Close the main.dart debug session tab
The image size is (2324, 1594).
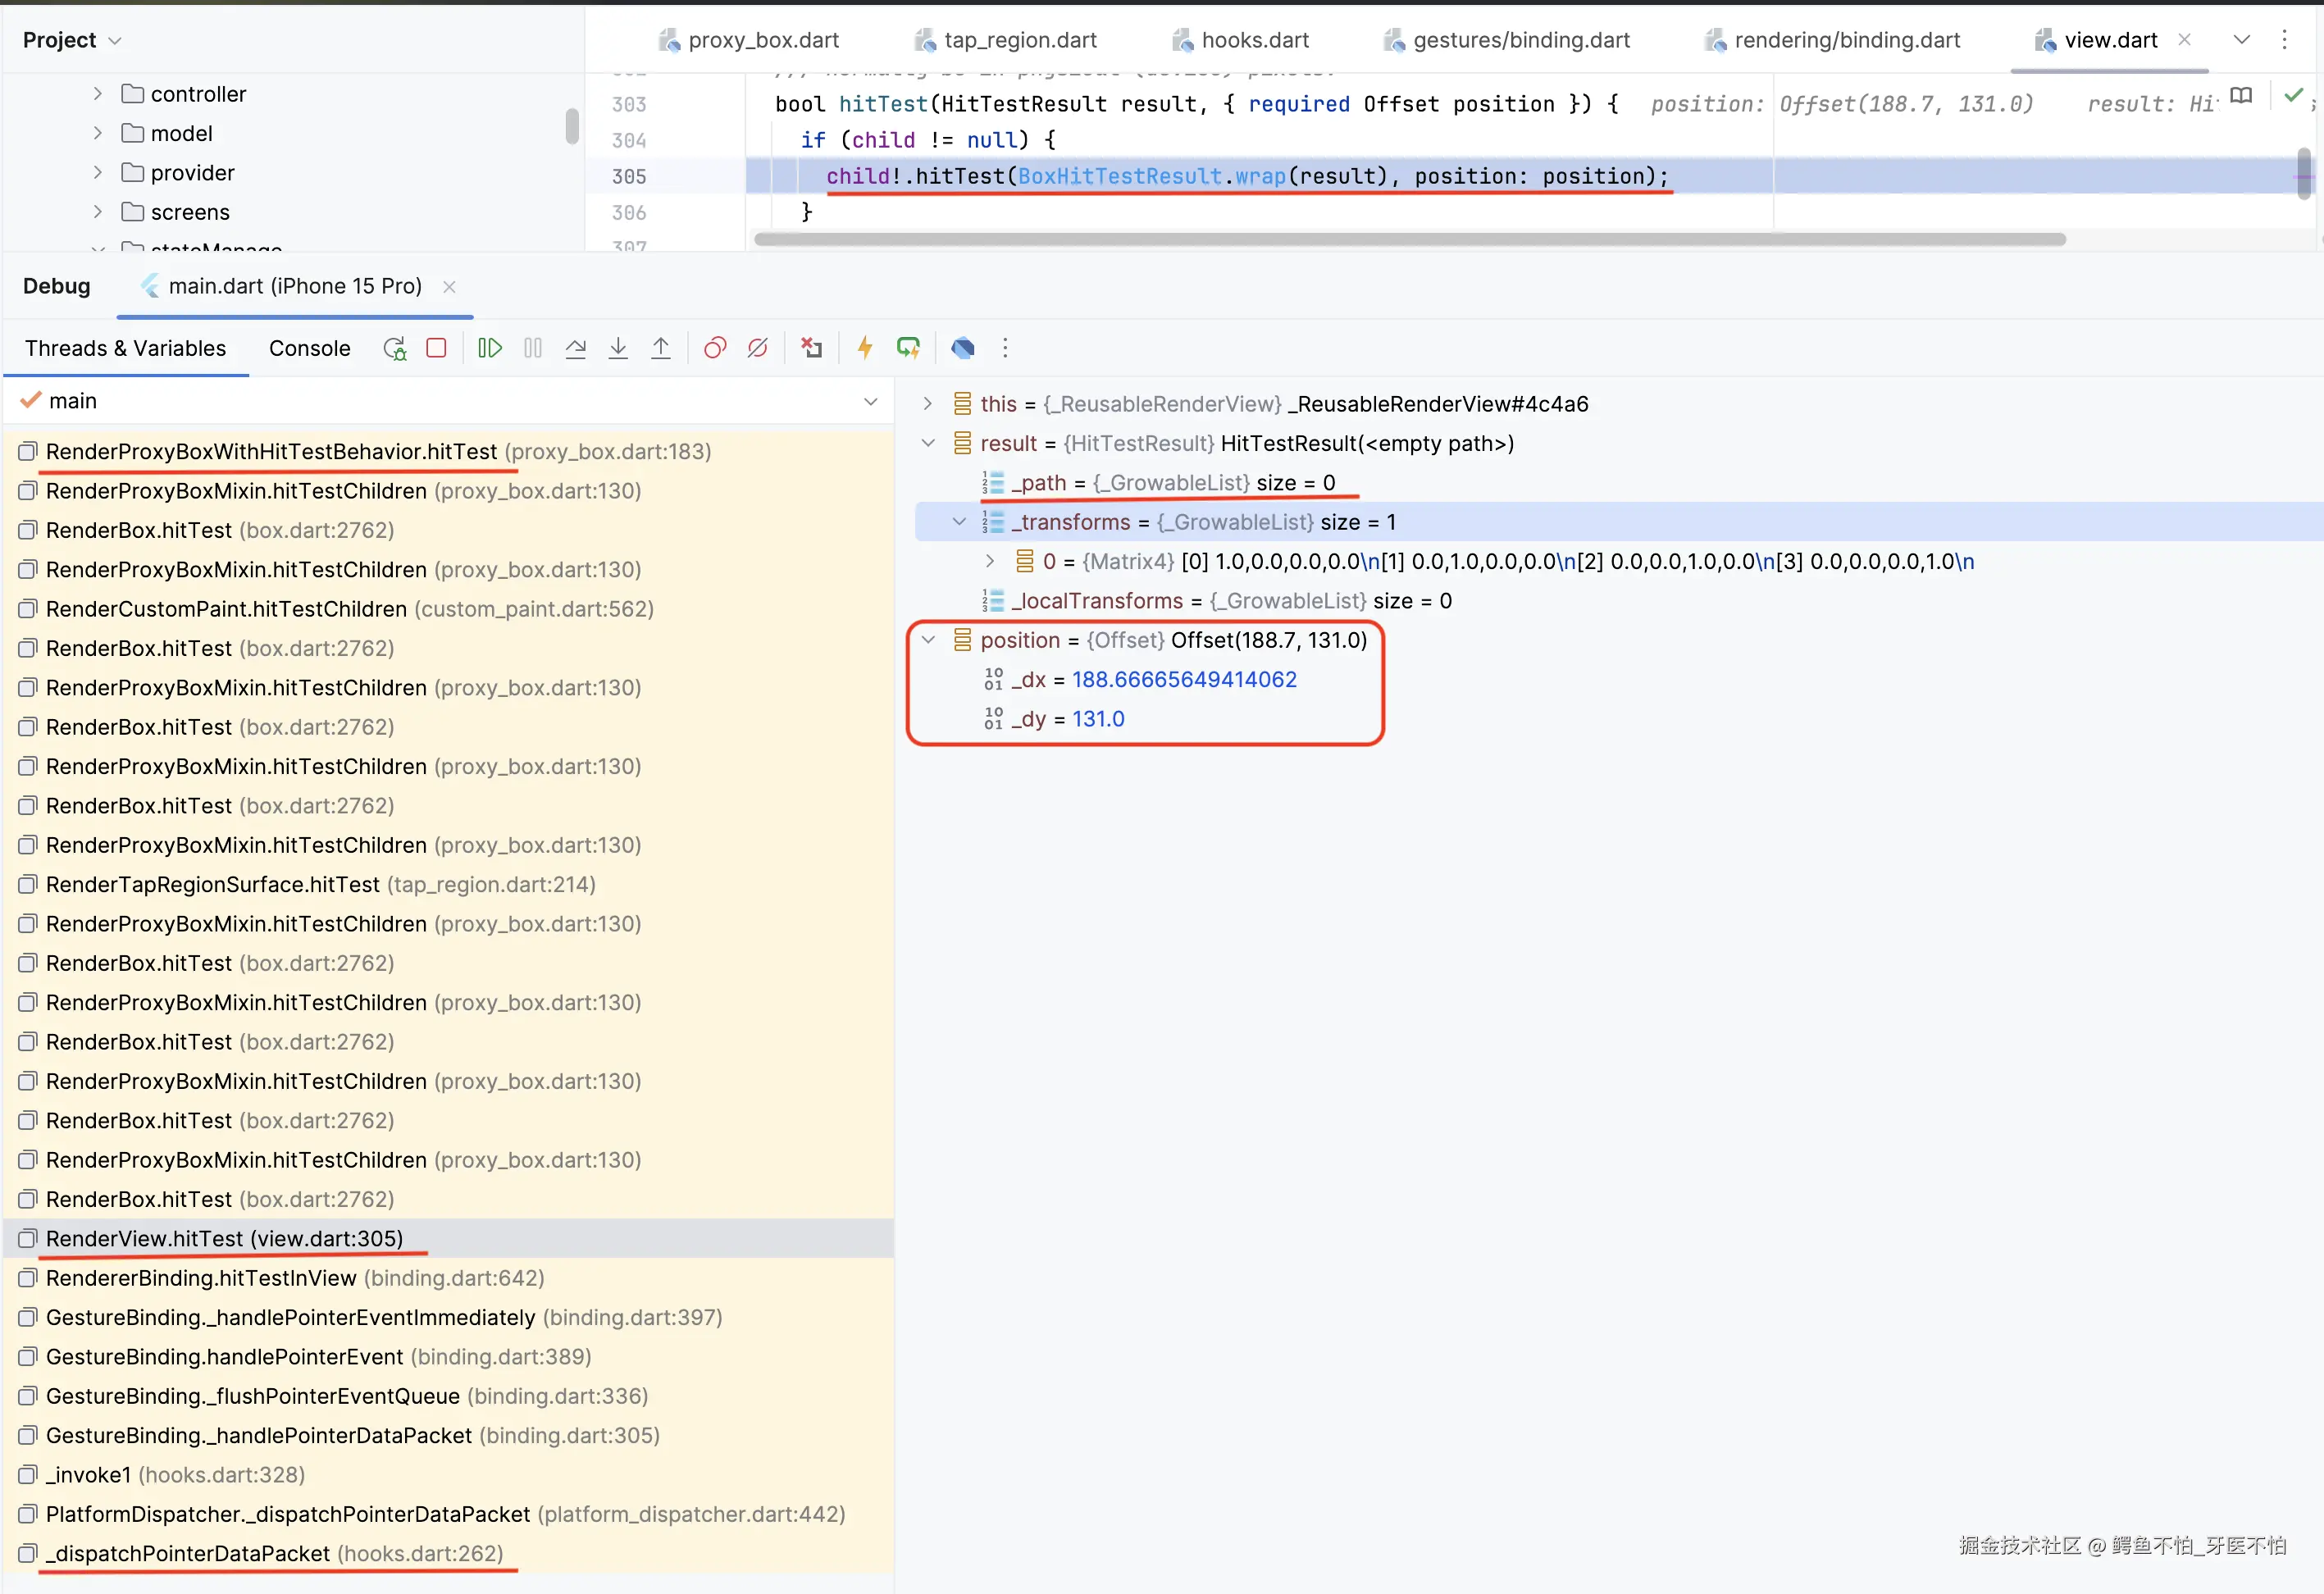point(450,287)
